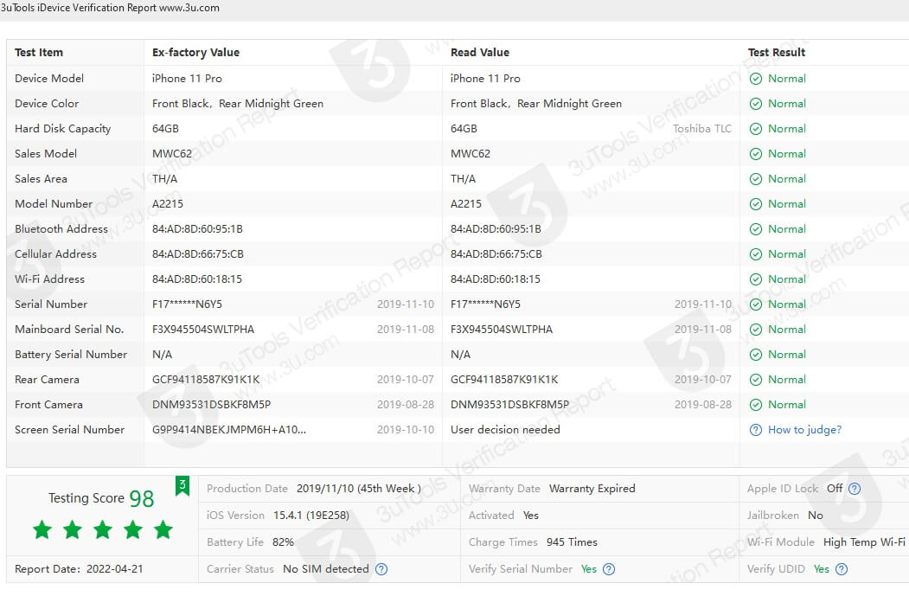Click Charge Times value 945 Times
This screenshot has width=909, height=596.
(x=572, y=542)
